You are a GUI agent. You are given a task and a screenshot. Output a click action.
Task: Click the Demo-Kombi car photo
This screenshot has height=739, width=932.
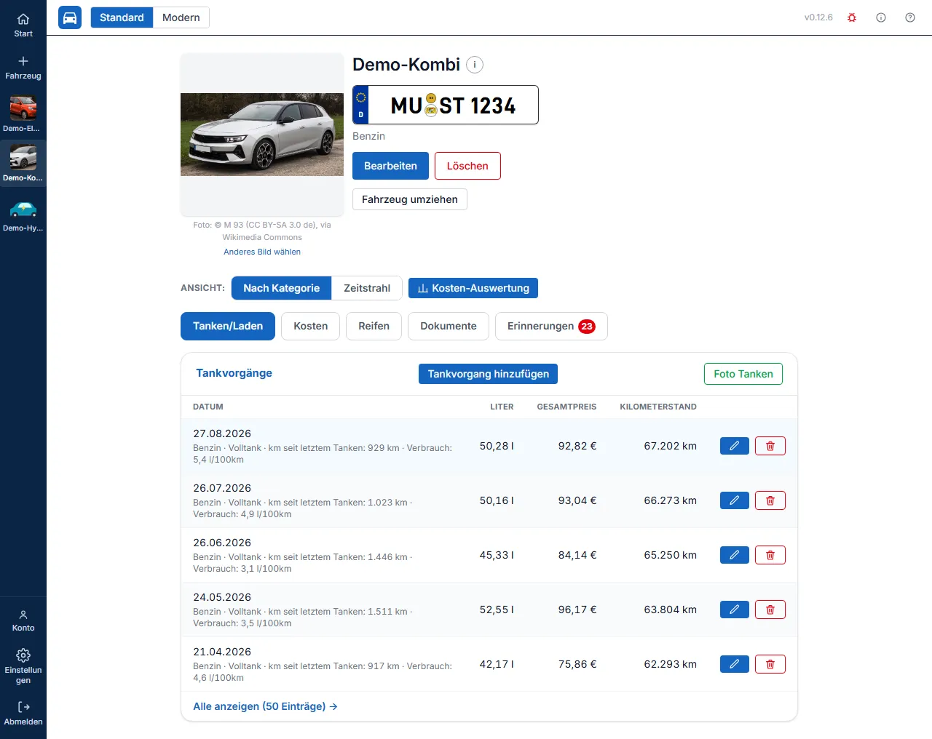262,135
